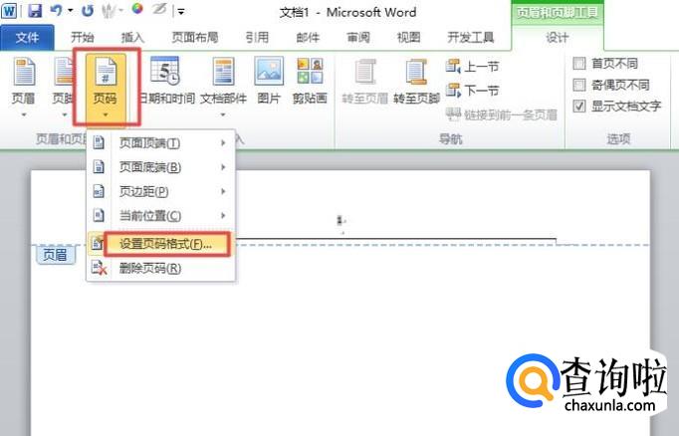The image size is (679, 436).
Task: Jump to 上一节 previous section
Action: coord(473,67)
